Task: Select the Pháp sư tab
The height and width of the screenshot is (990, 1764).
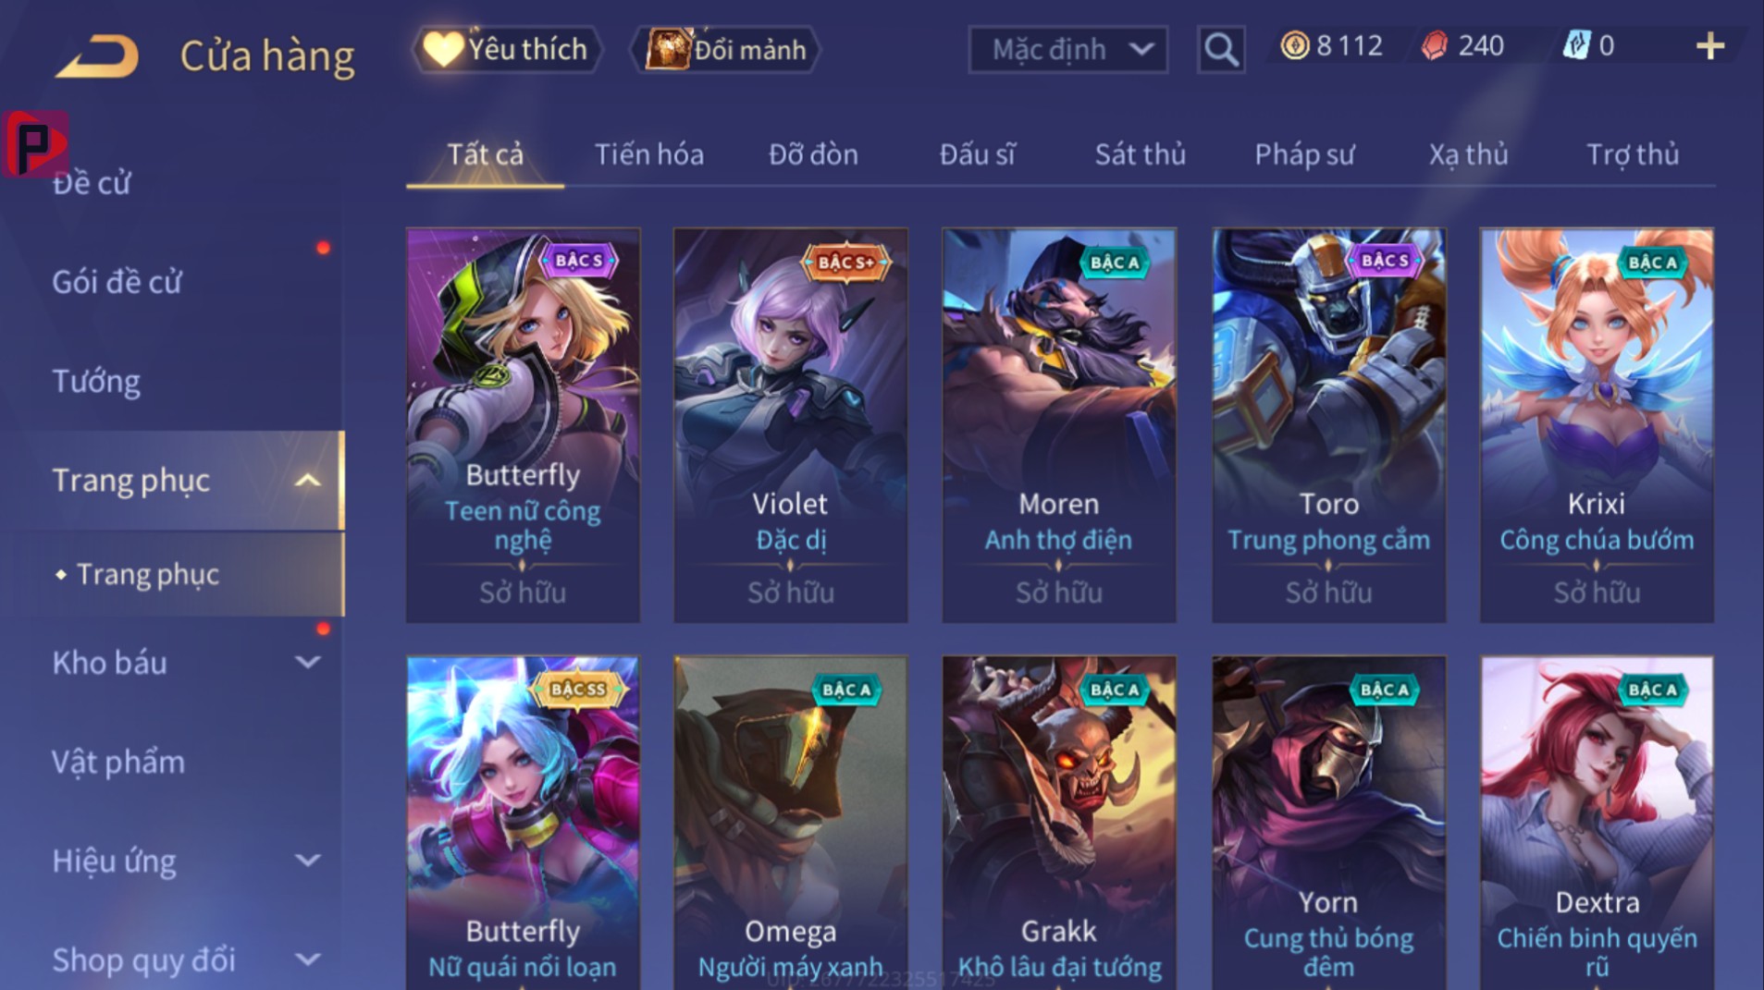Action: pos(1304,154)
